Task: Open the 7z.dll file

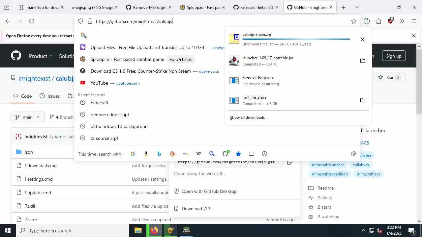Action: pyautogui.click(x=30, y=206)
